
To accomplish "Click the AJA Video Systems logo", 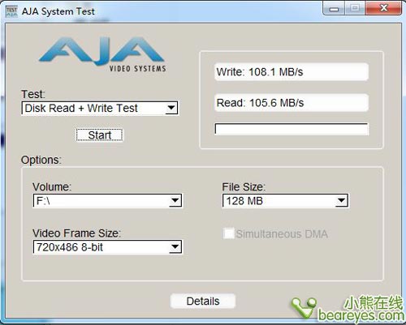I will pyautogui.click(x=102, y=55).
